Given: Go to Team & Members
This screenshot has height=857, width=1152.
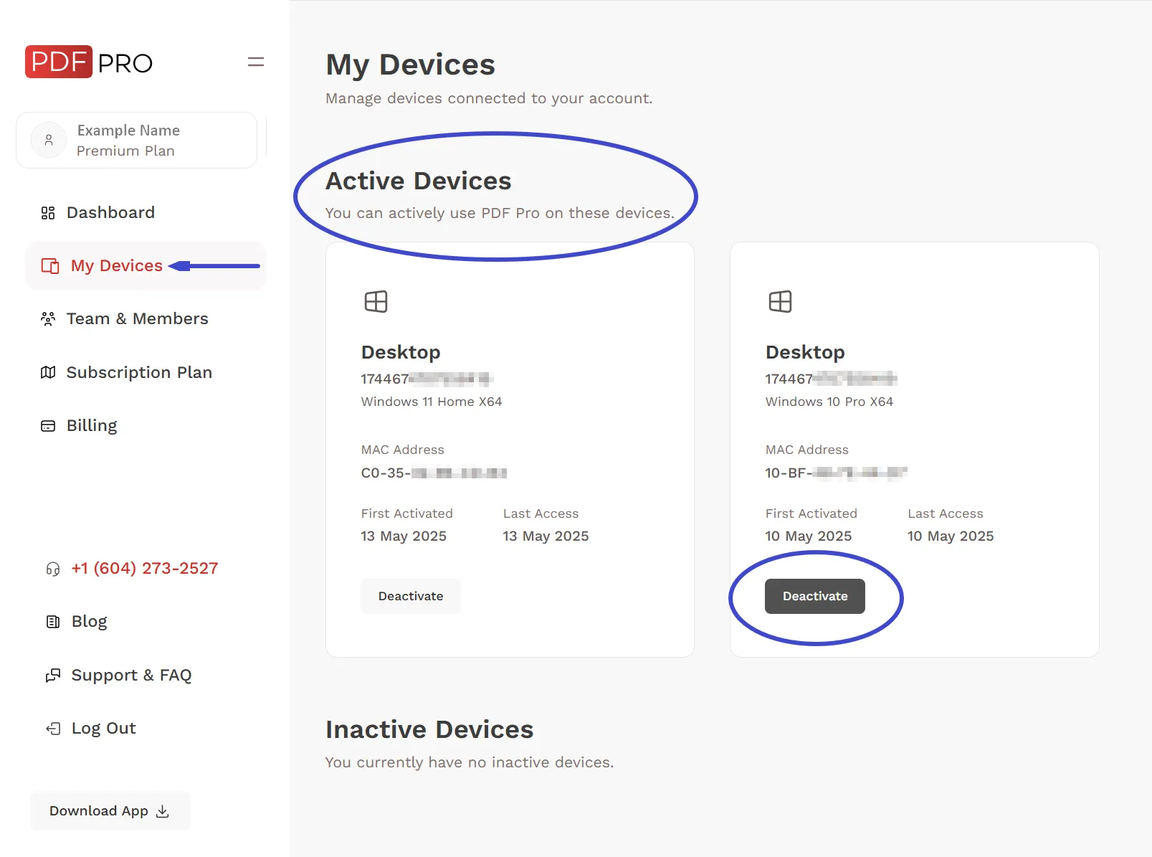Looking at the screenshot, I should point(146,319).
